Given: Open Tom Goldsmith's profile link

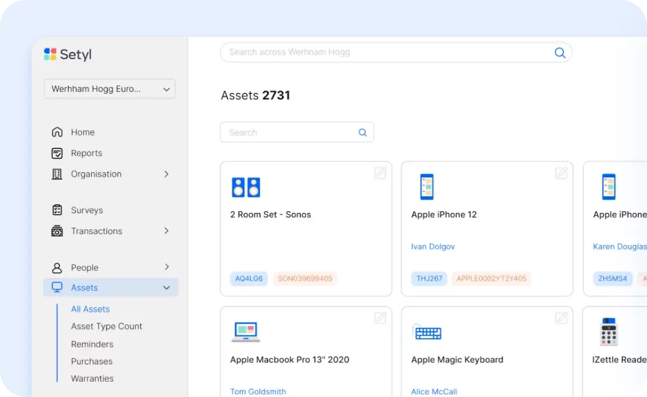Looking at the screenshot, I should (258, 391).
